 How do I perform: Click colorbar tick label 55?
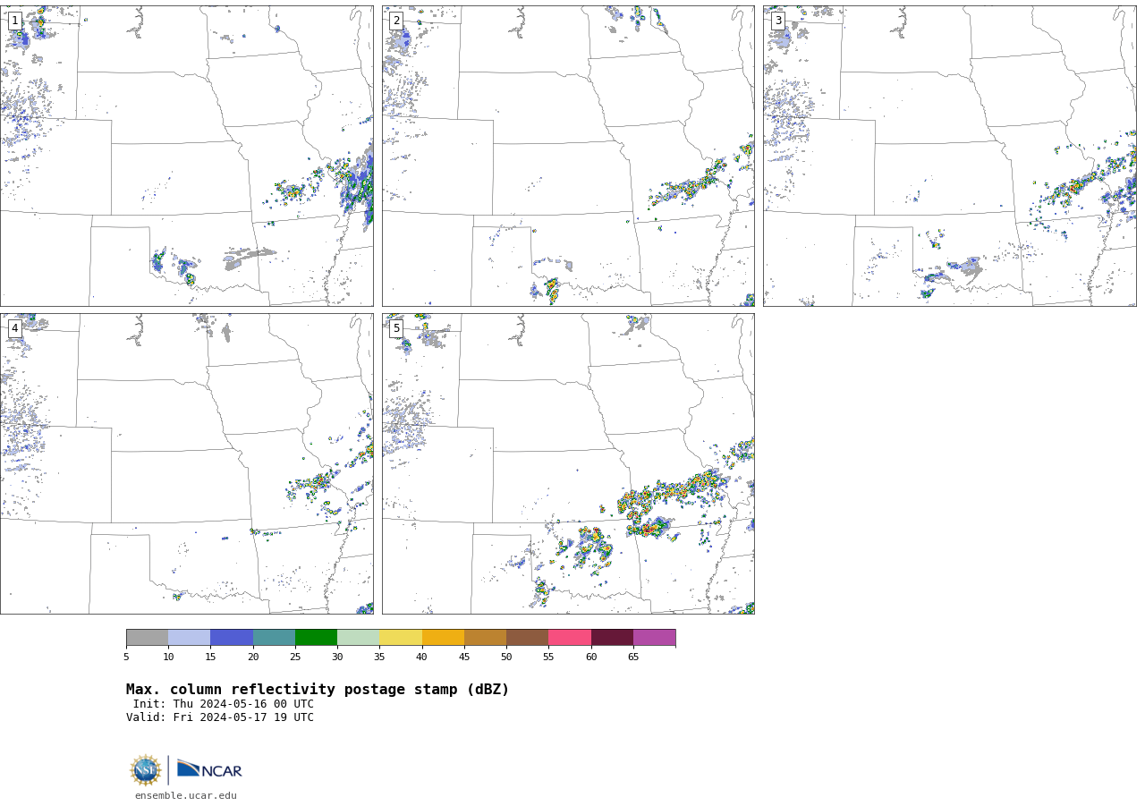pos(548,658)
